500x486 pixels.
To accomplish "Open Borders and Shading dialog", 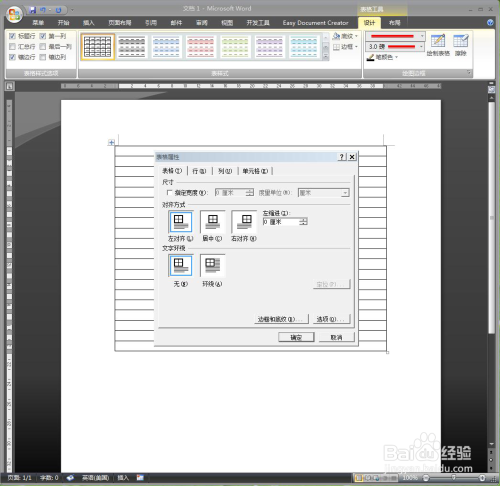I will [x=281, y=319].
